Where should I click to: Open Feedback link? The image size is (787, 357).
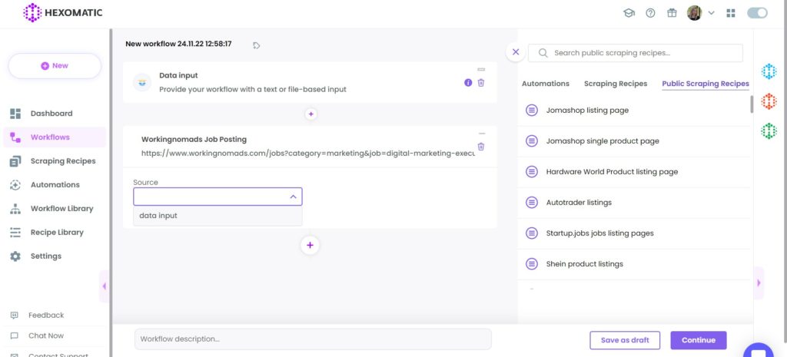click(46, 316)
